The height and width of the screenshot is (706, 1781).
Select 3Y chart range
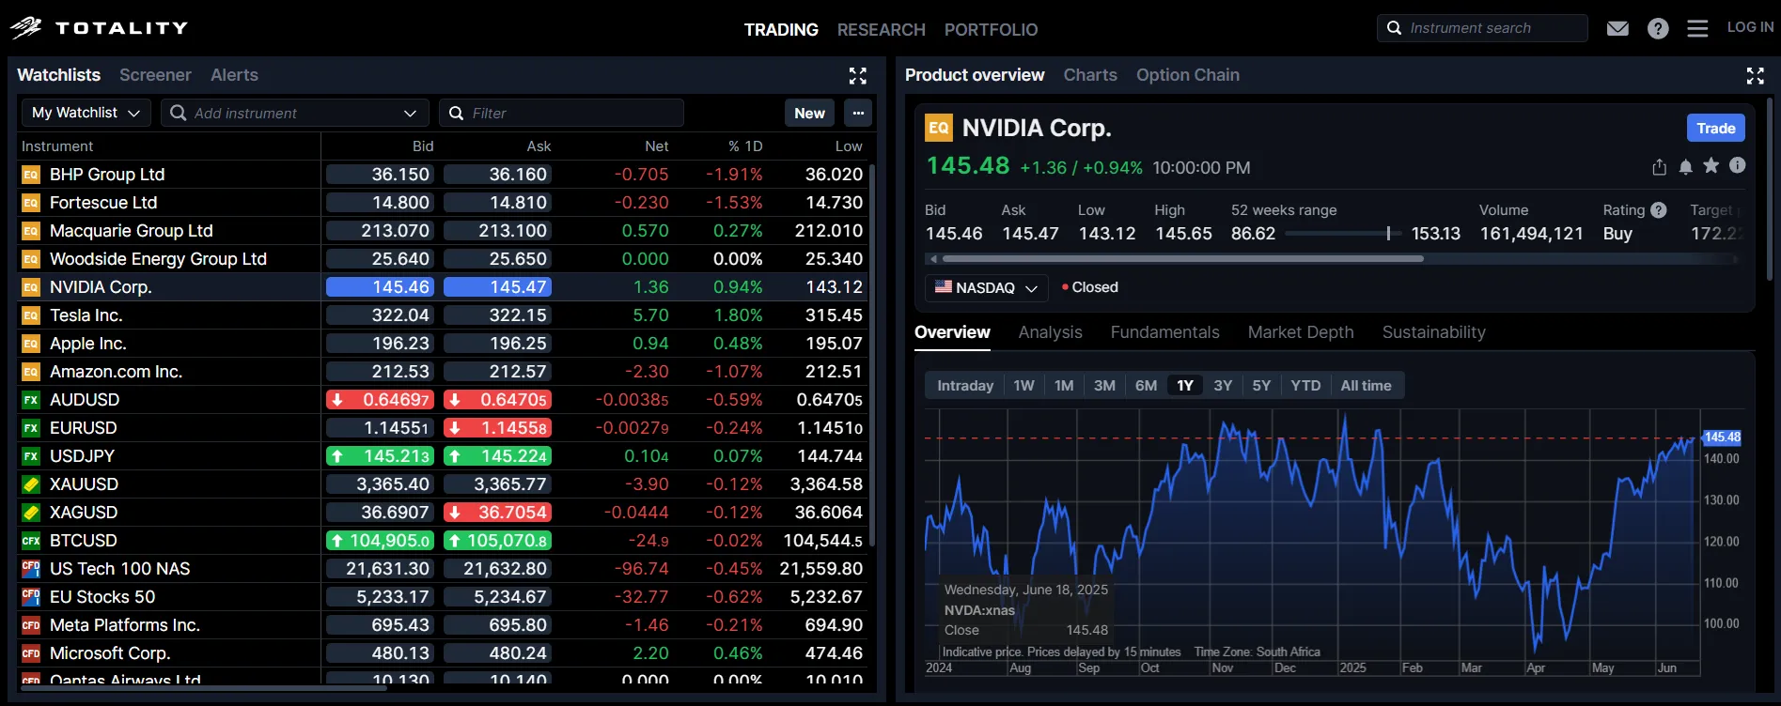pyautogui.click(x=1223, y=386)
